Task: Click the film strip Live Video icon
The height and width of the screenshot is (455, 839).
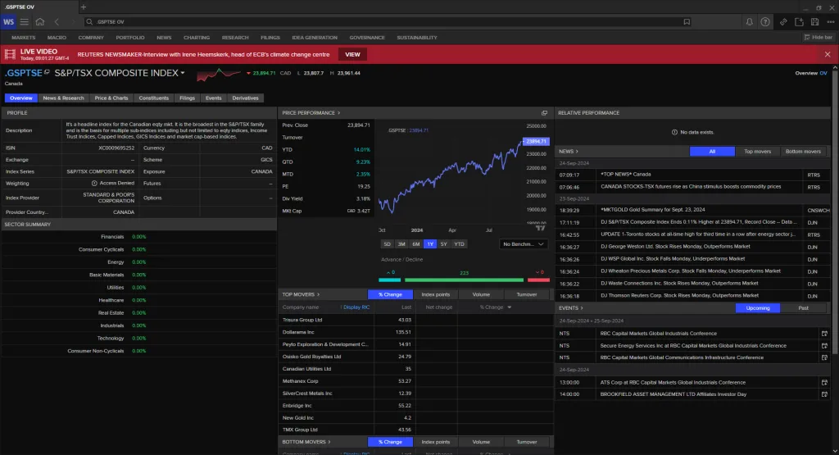Action: click(x=10, y=54)
